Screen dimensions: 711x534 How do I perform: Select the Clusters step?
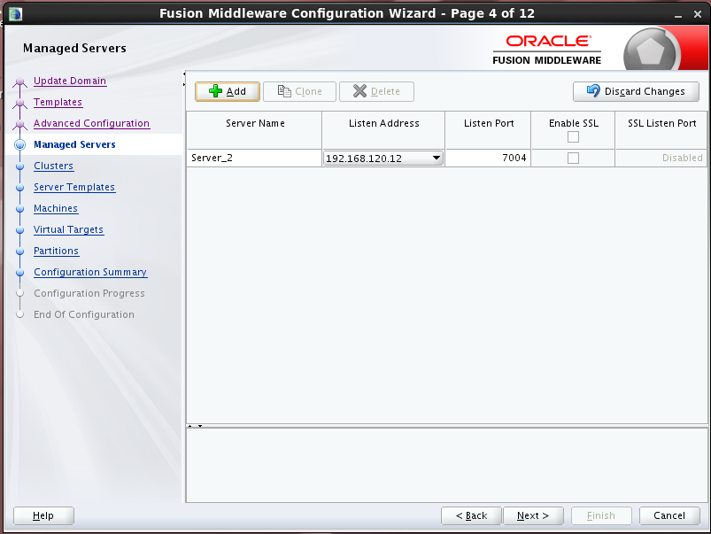53,166
